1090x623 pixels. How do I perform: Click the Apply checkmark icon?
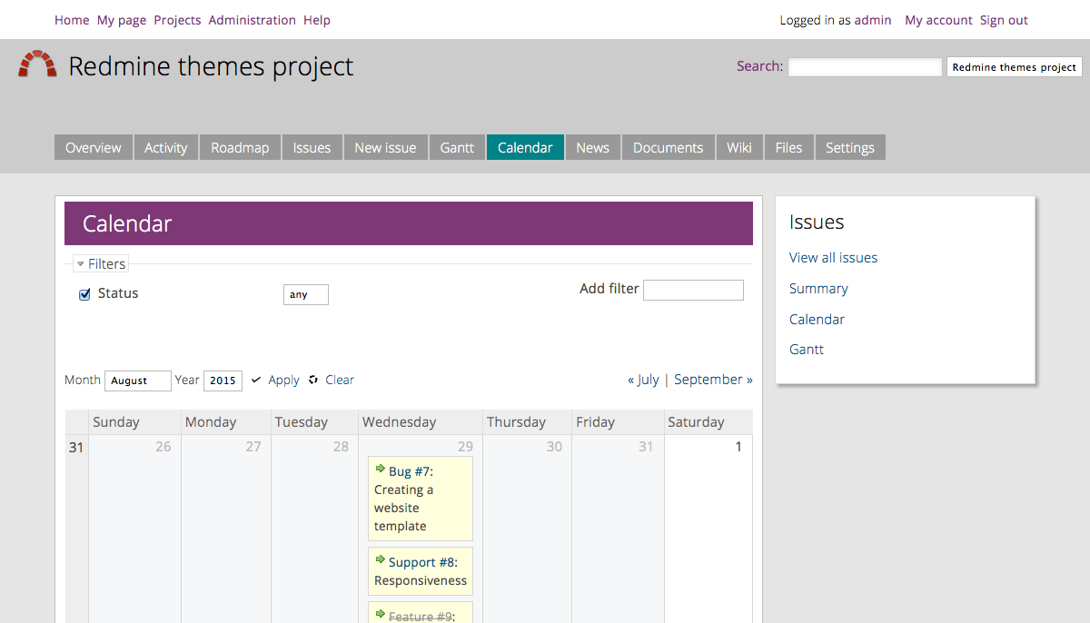click(x=256, y=380)
